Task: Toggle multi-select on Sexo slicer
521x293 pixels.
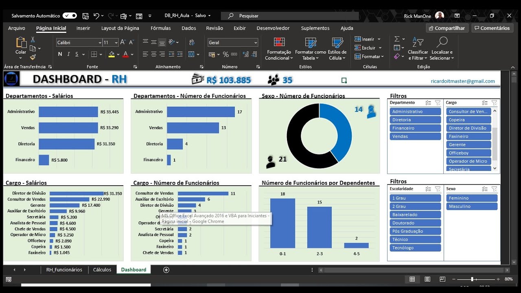Action: [x=485, y=189]
